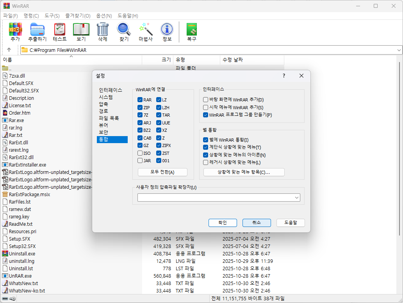Image resolution: width=403 pixels, height=303 pixels.
Task: Switch to 인터페이스 settings page
Action: tap(111, 90)
